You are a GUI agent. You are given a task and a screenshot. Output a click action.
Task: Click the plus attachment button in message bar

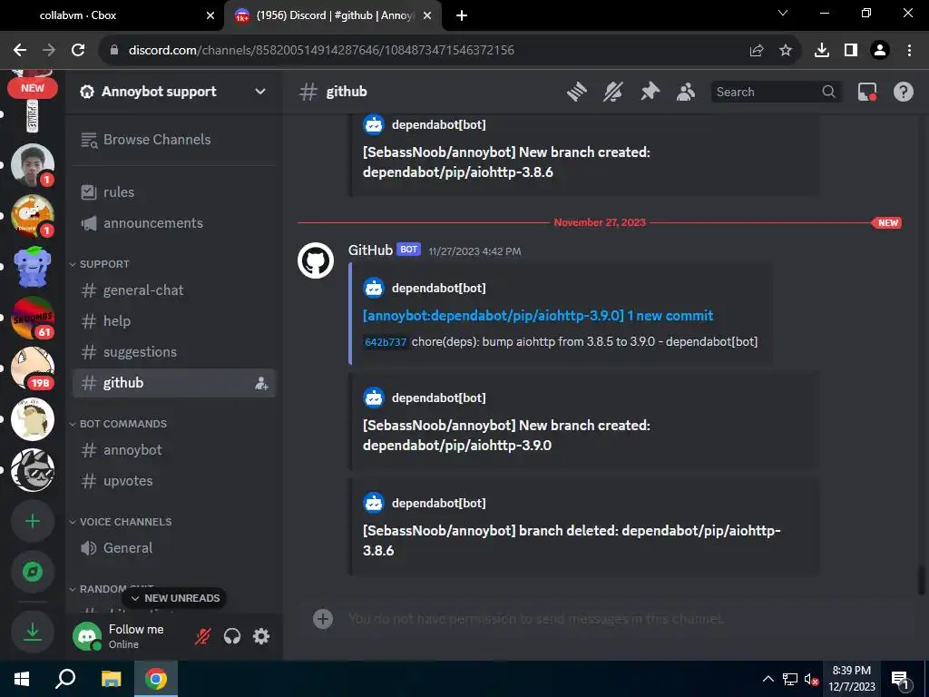tap(323, 619)
